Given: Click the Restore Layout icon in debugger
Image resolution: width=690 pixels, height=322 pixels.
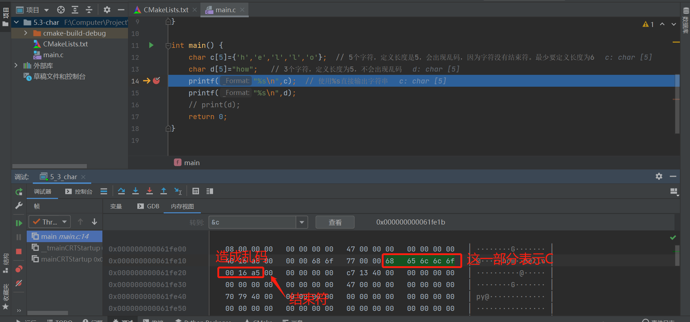Looking at the screenshot, I should pos(674,192).
